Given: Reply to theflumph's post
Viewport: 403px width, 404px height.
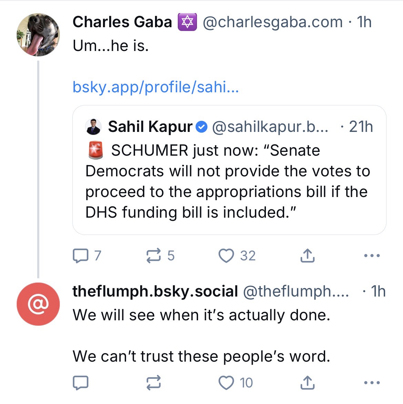Looking at the screenshot, I should pyautogui.click(x=81, y=383).
